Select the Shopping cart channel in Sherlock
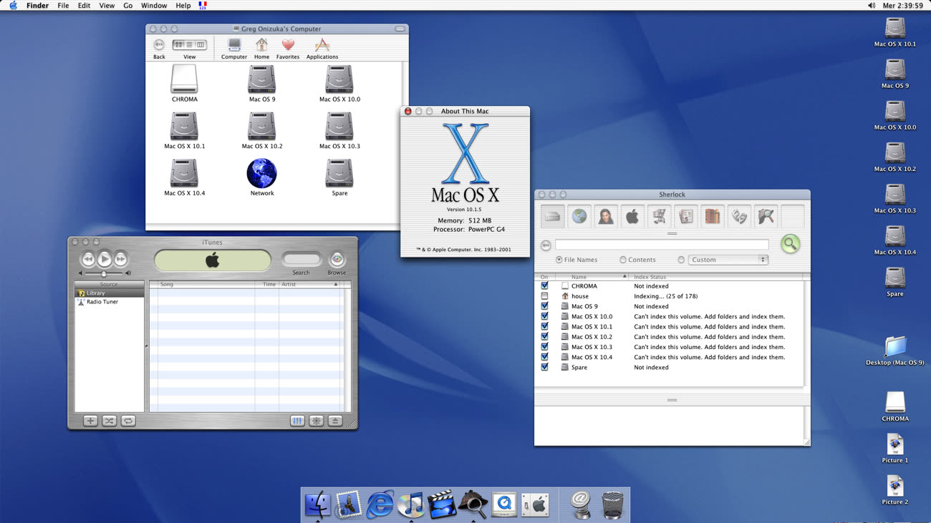The image size is (931, 523). tap(659, 216)
